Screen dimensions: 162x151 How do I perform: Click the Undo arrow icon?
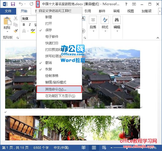pyautogui.click(x=21, y=4)
